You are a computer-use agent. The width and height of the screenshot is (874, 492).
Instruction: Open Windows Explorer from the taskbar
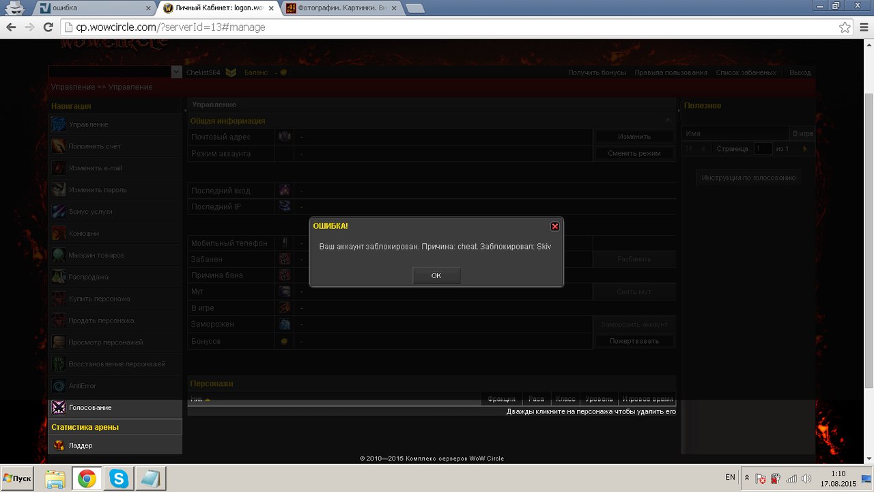tap(55, 479)
